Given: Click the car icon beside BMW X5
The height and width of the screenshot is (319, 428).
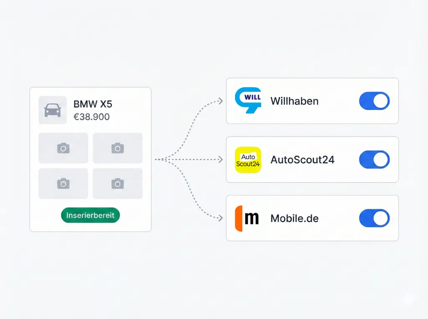Looking at the screenshot, I should point(53,110).
